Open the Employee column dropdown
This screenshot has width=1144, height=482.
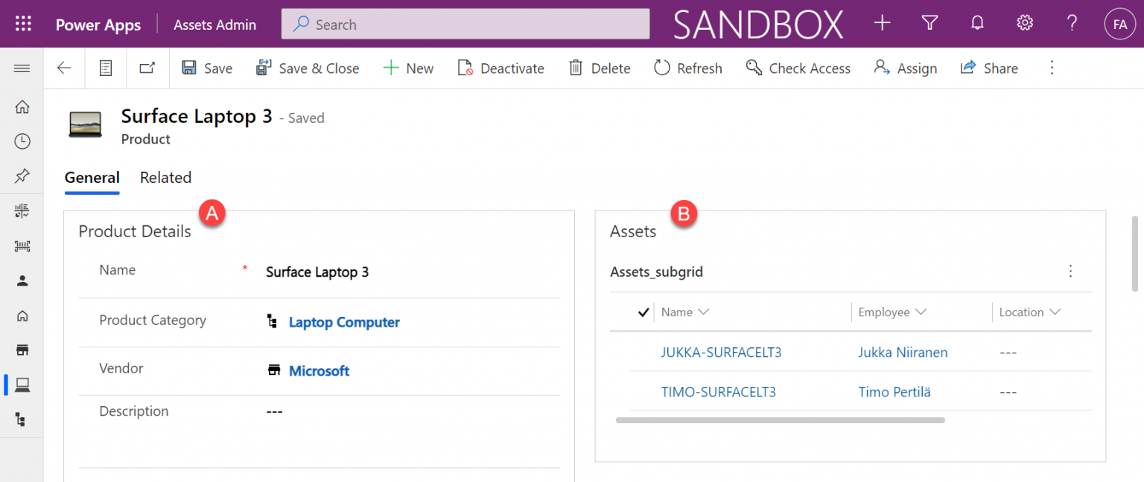tap(921, 312)
